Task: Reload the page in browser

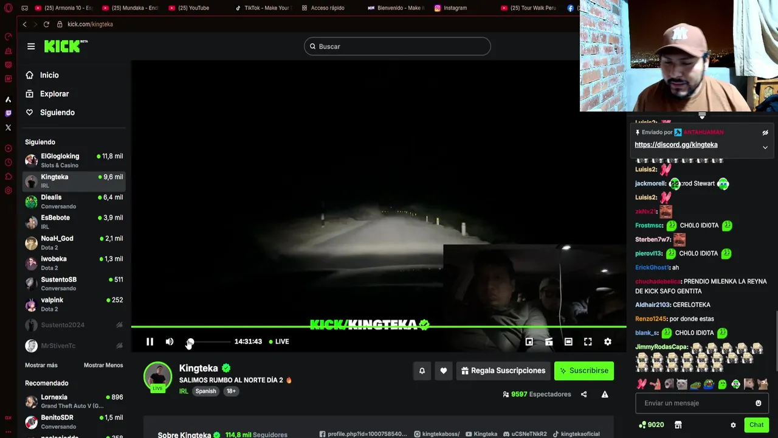Action: click(46, 24)
